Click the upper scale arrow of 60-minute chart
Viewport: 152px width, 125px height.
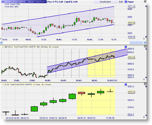(146, 49)
